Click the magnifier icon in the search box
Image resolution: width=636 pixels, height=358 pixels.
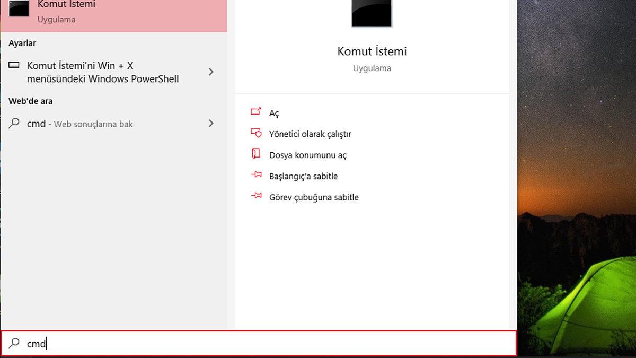click(15, 344)
